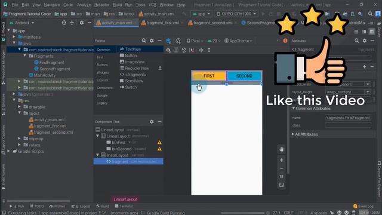Image resolution: width=382 pixels, height=215 pixels.
Task: Click the orientation for preview icon
Action: 178,41
